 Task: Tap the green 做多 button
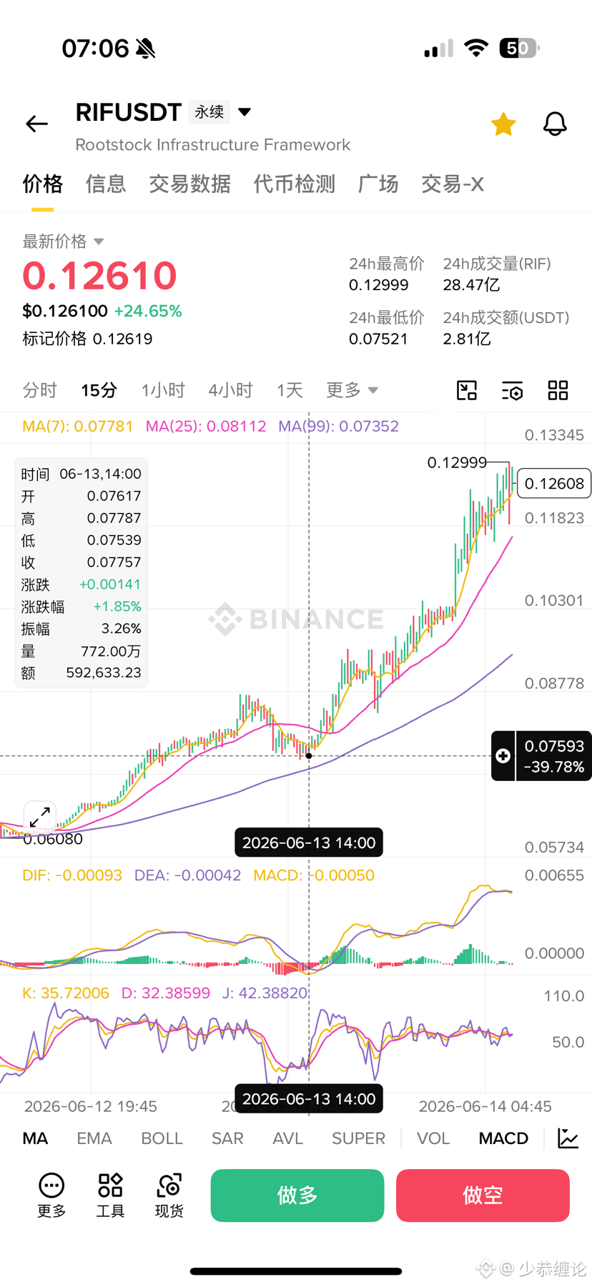point(297,1196)
